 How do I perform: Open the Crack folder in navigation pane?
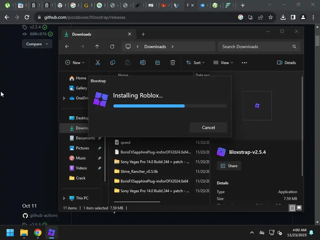(77, 178)
